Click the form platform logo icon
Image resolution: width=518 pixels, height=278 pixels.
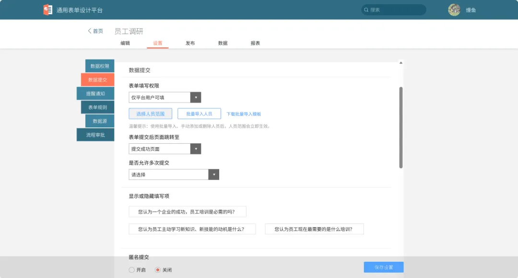click(48, 10)
